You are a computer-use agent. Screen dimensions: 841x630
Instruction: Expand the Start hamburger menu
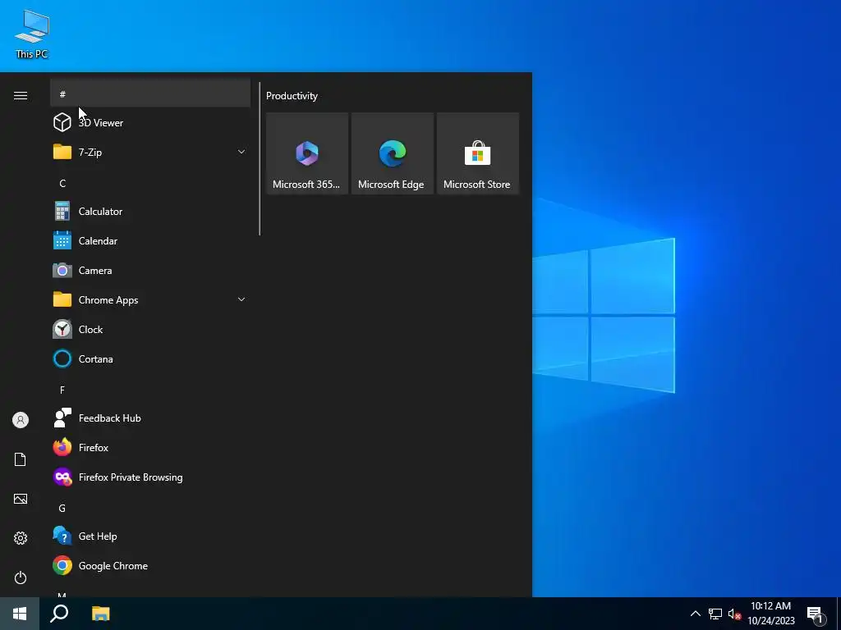tap(21, 95)
